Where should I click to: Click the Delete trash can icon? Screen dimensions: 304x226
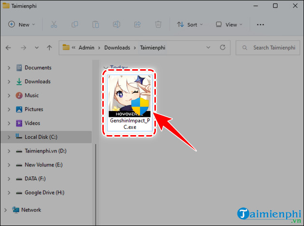click(x=158, y=25)
